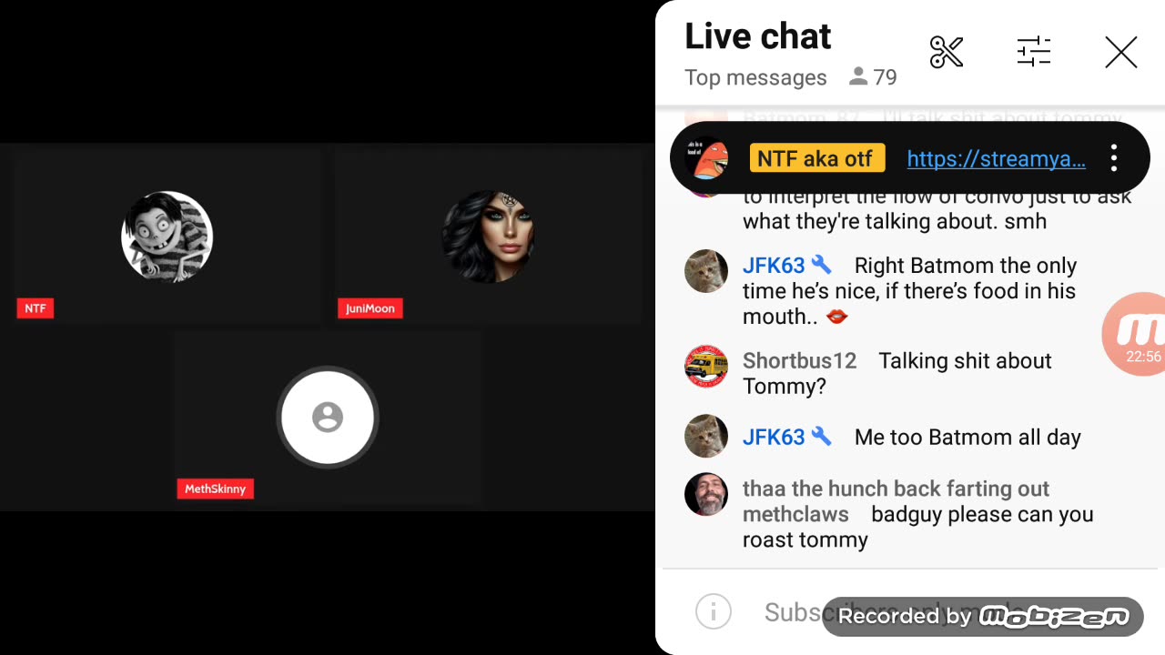The width and height of the screenshot is (1165, 655).
Task: Open the three-dot menu on pinned message
Action: pyautogui.click(x=1114, y=158)
